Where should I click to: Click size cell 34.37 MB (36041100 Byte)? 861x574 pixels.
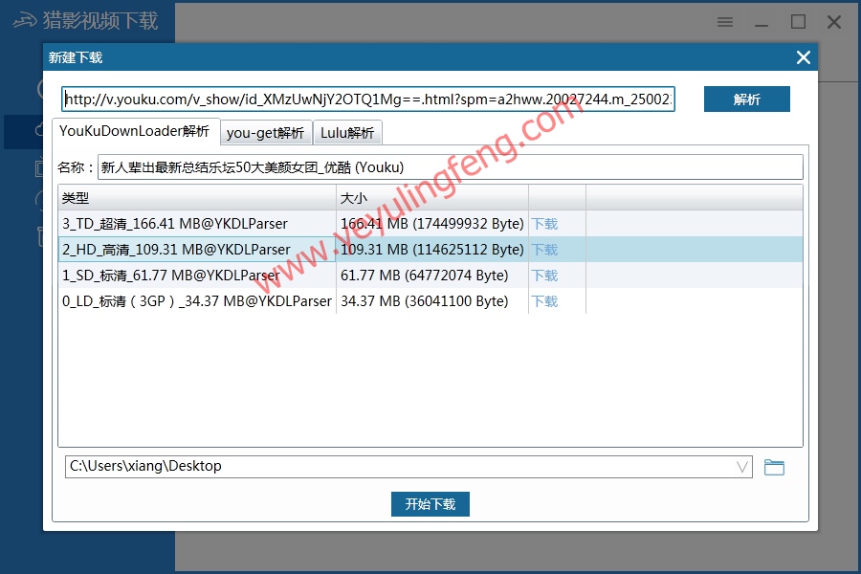432,301
